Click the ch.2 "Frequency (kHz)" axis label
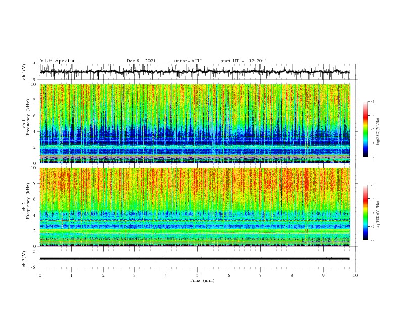400x309 pixels. coord(28,200)
